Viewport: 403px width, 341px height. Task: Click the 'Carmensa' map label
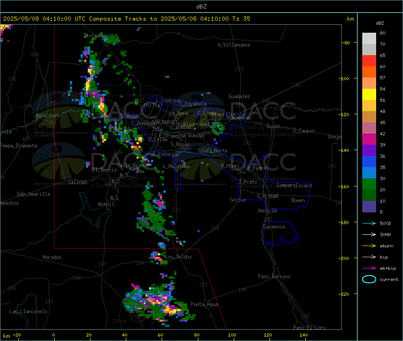point(274,227)
